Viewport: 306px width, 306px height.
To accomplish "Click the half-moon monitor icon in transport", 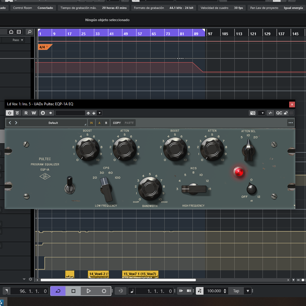I will point(121,291).
